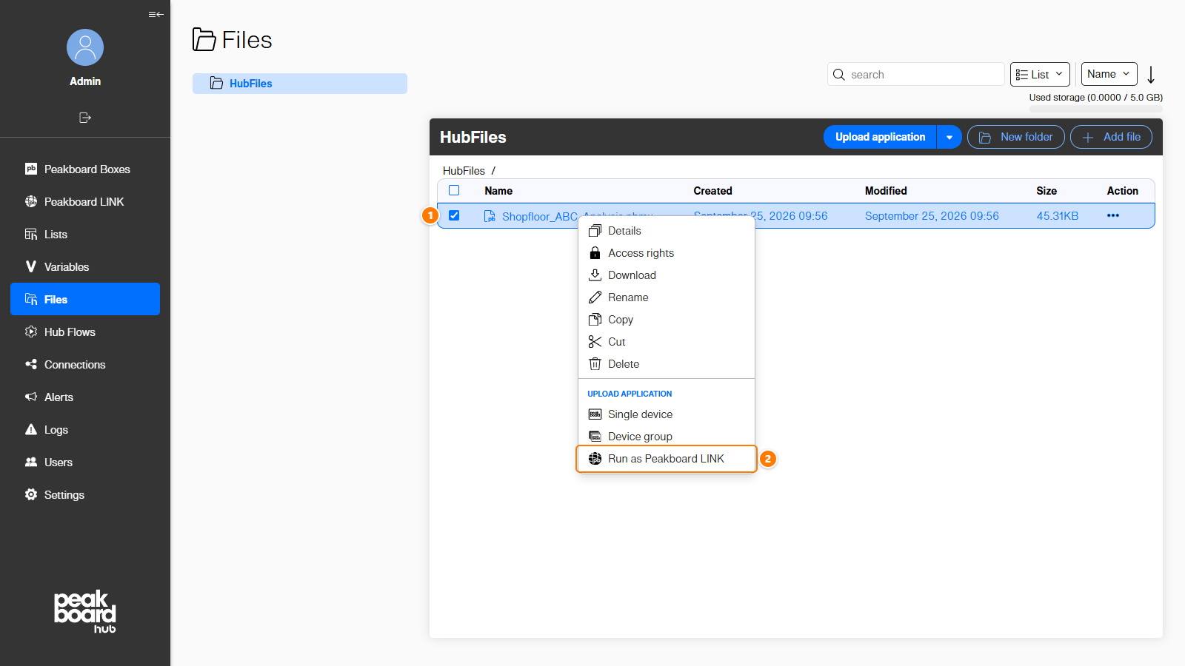The height and width of the screenshot is (666, 1185).
Task: Sort by the Size column header
Action: 1047,191
